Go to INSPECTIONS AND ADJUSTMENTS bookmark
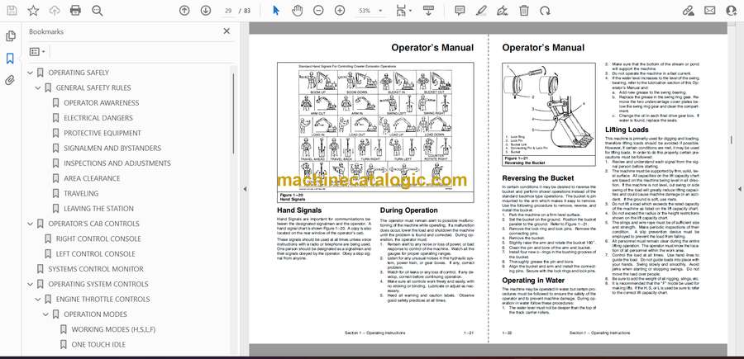The image size is (744, 359). pyautogui.click(x=117, y=163)
